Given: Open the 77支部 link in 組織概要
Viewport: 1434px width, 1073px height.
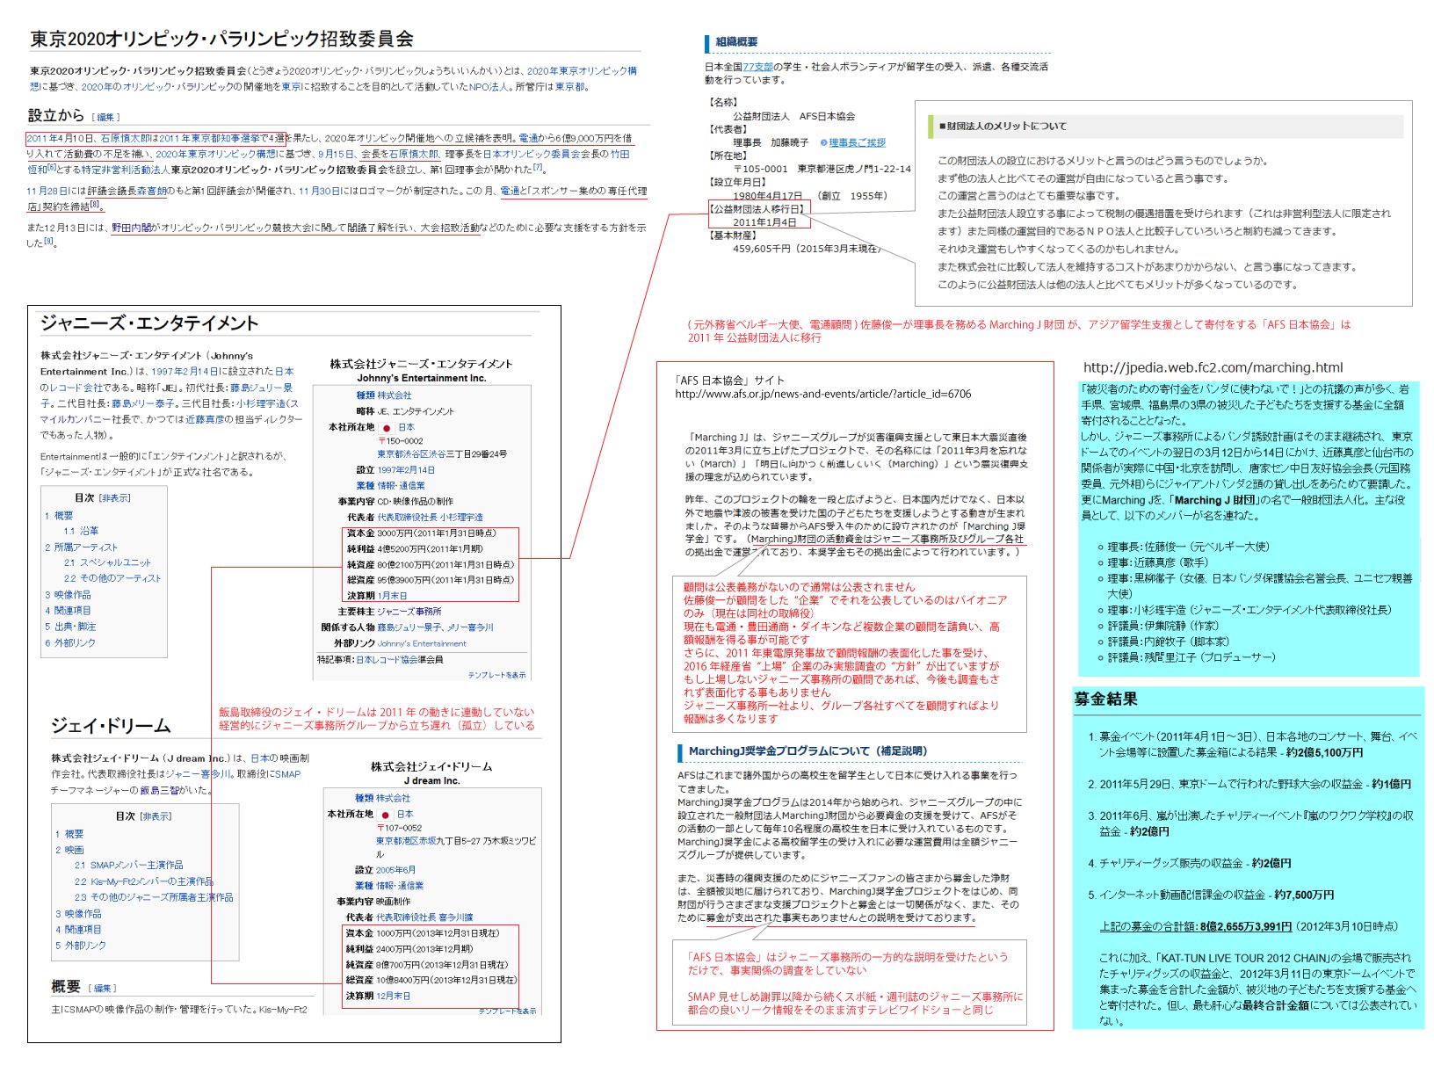Looking at the screenshot, I should click(758, 67).
